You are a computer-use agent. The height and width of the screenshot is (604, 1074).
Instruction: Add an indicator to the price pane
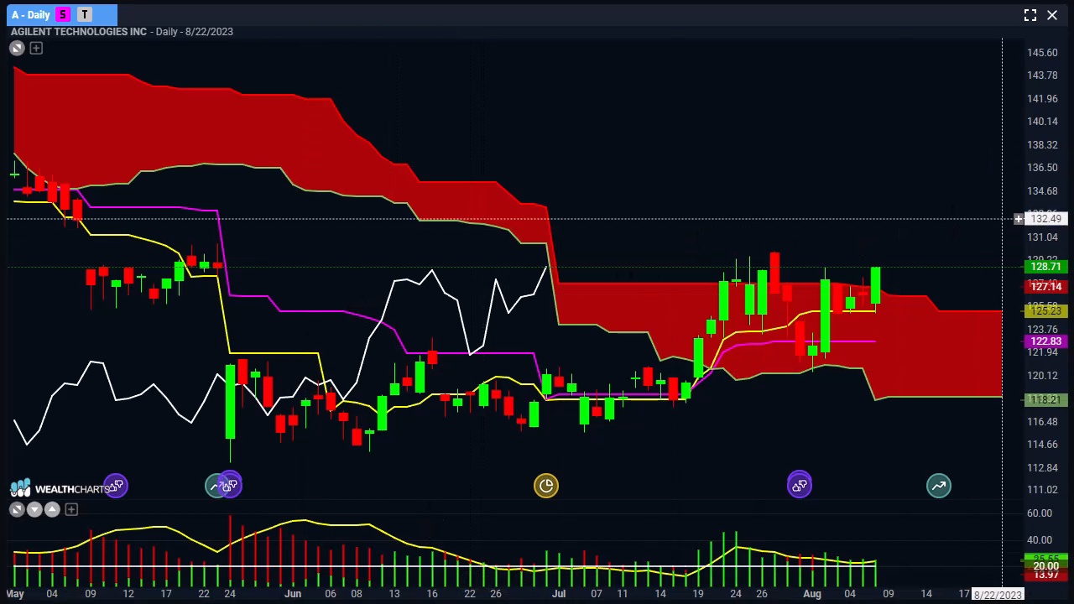tap(36, 48)
